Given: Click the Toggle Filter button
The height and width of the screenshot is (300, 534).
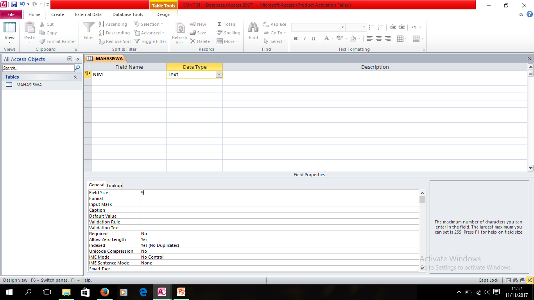Looking at the screenshot, I should (150, 41).
